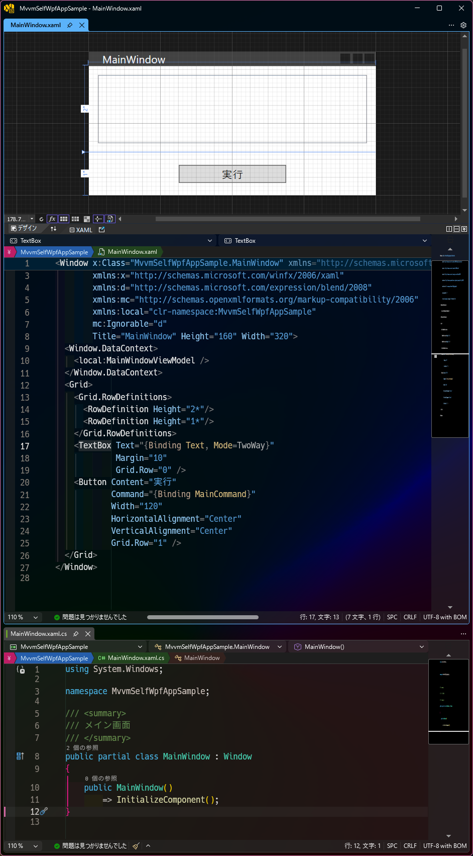Click the inheritance margin icon at line 8
473x856 pixels.
20,756
